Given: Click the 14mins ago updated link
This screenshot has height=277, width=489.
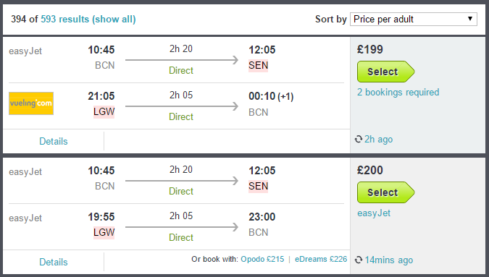Looking at the screenshot, I should point(389,260).
